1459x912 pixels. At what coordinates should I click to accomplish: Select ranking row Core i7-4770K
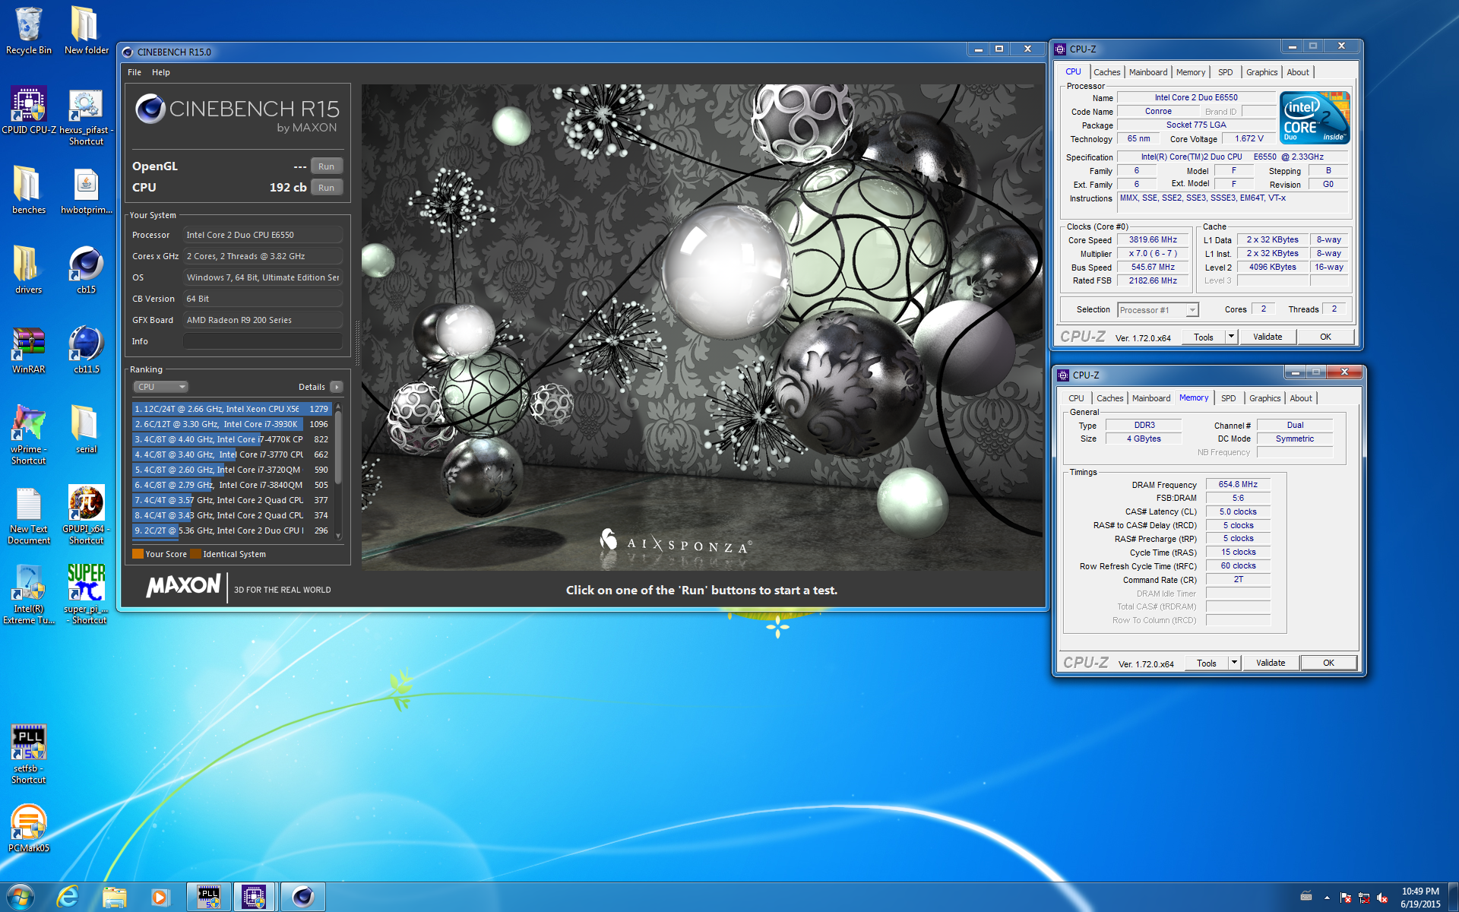point(232,439)
